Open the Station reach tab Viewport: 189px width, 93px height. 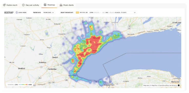[x=10, y=5]
